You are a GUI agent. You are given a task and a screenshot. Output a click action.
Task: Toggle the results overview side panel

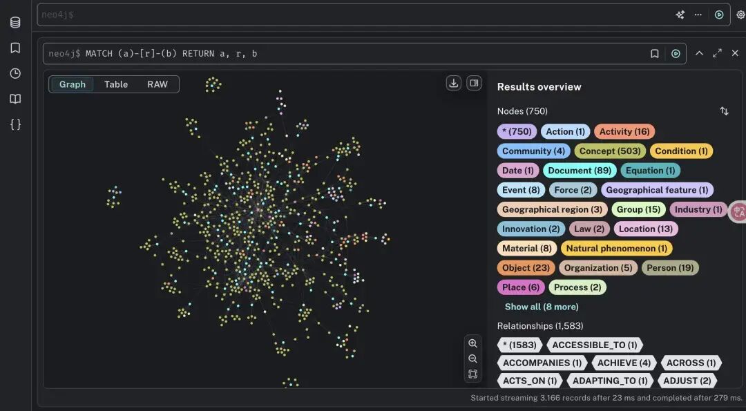[474, 84]
